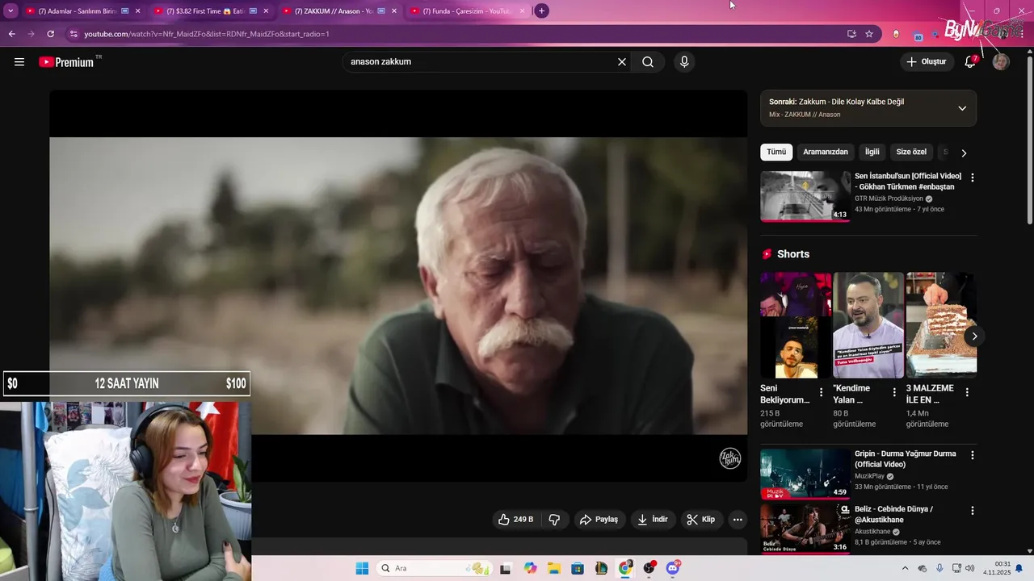Open YouTube notifications bell
Screen dimensions: 1034x581
pos(970,62)
